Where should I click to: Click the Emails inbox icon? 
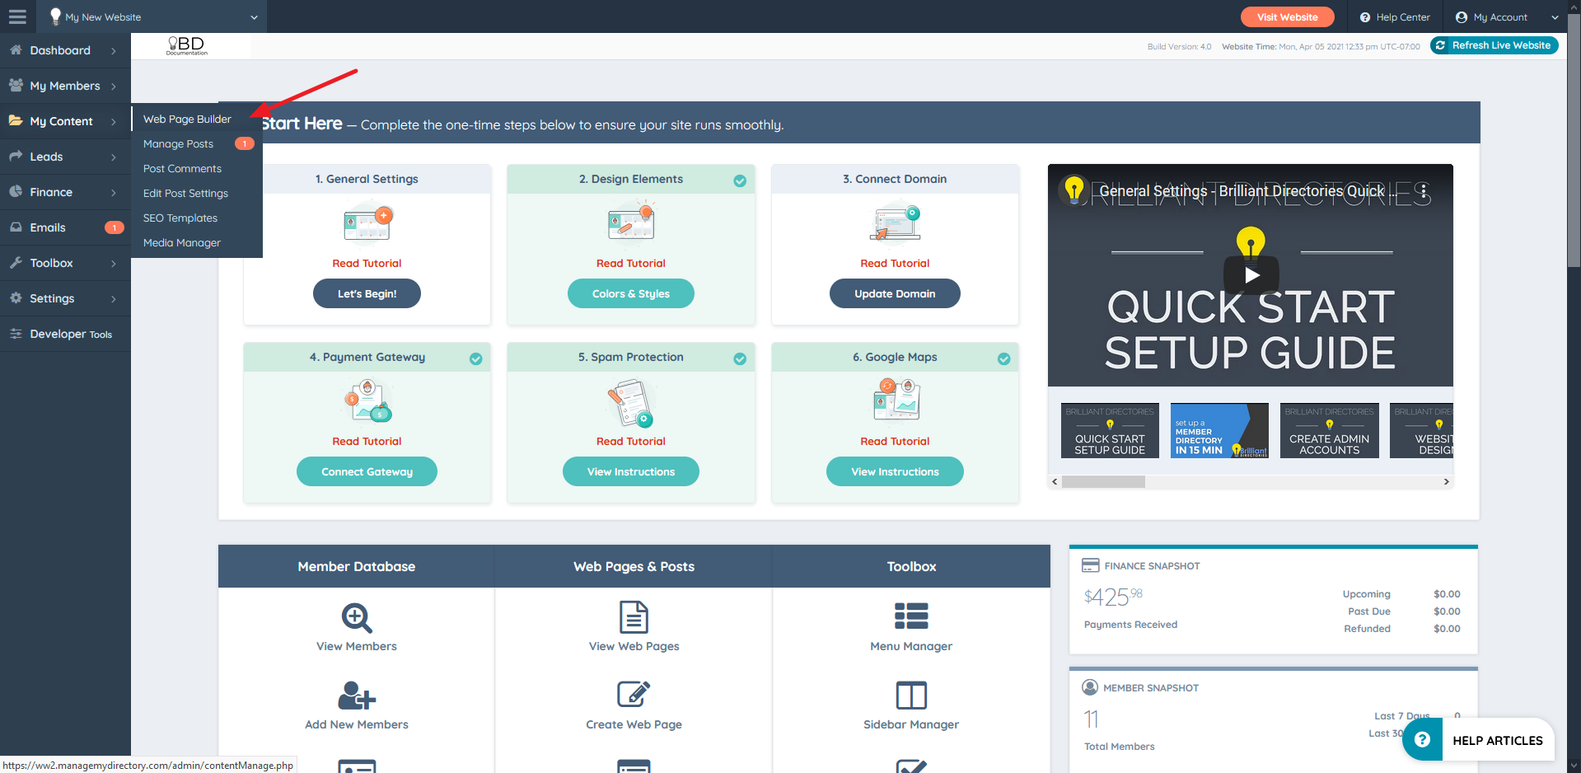16,227
